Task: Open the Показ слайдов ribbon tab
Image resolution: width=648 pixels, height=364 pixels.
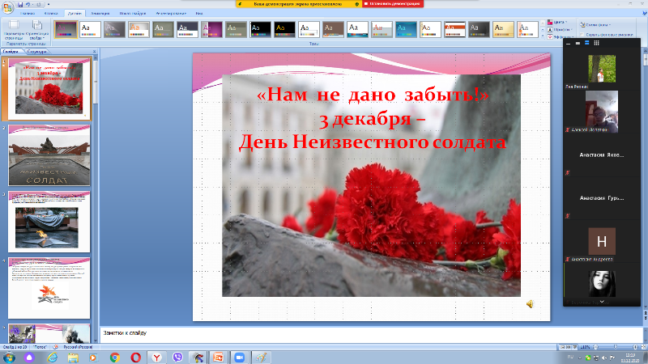Action: [x=133, y=13]
